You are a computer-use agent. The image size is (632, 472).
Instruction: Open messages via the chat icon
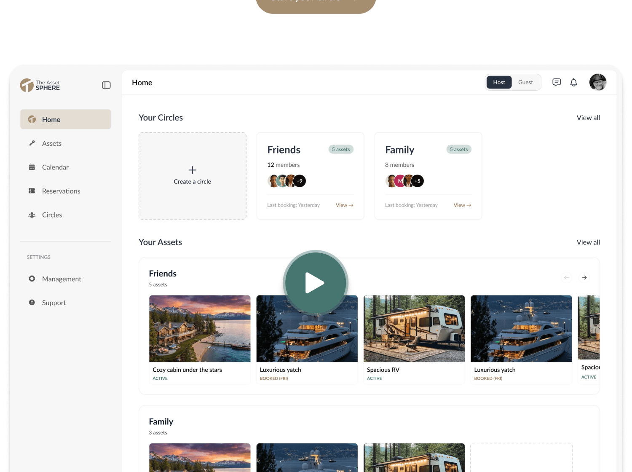[x=557, y=82]
